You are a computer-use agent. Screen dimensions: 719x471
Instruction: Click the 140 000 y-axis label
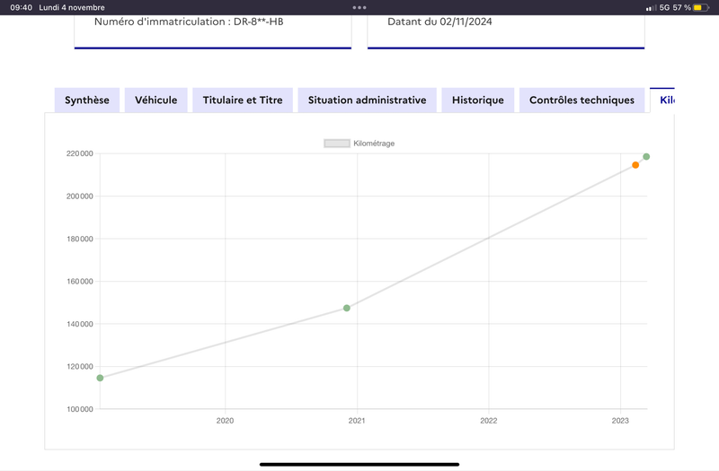click(x=80, y=324)
